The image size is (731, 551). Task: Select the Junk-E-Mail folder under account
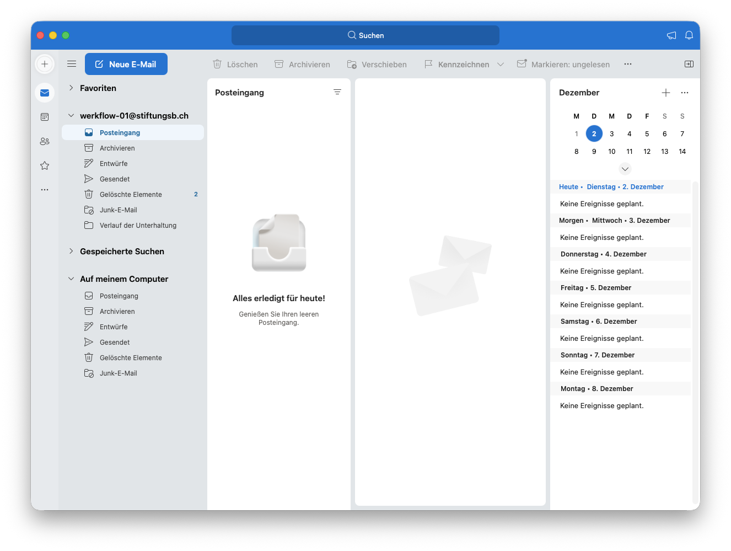[118, 210]
